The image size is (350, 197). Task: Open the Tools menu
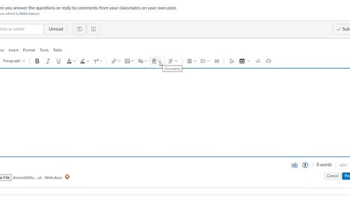click(x=44, y=50)
